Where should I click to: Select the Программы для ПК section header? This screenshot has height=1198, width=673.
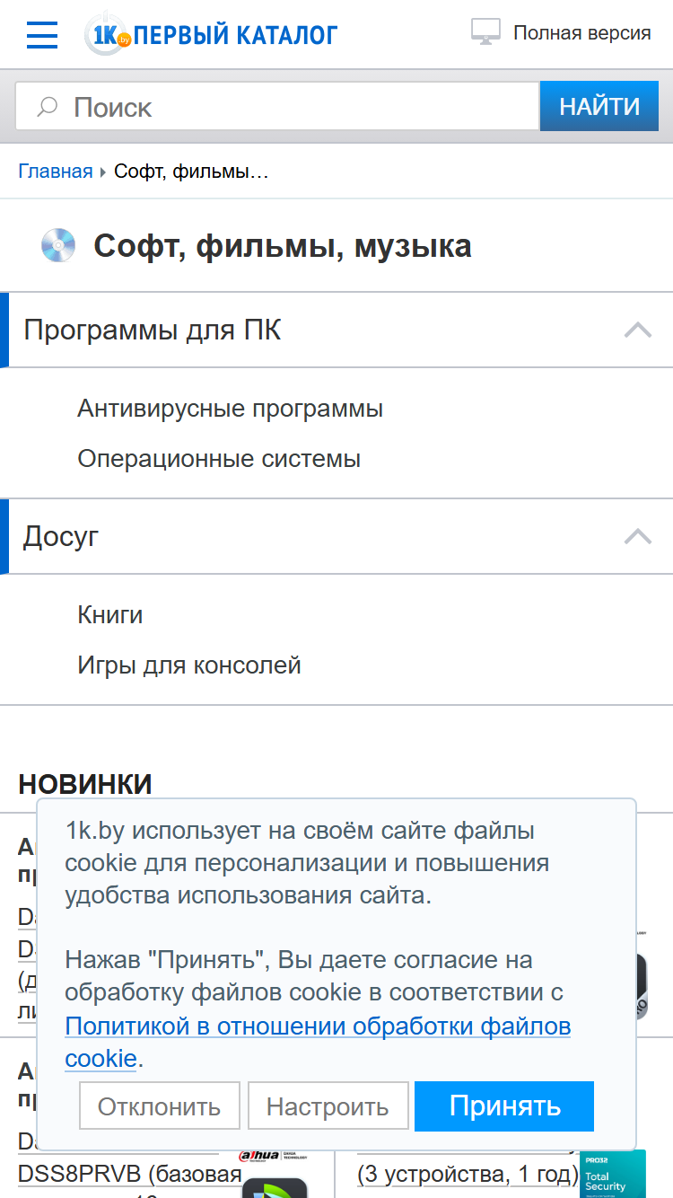336,330
